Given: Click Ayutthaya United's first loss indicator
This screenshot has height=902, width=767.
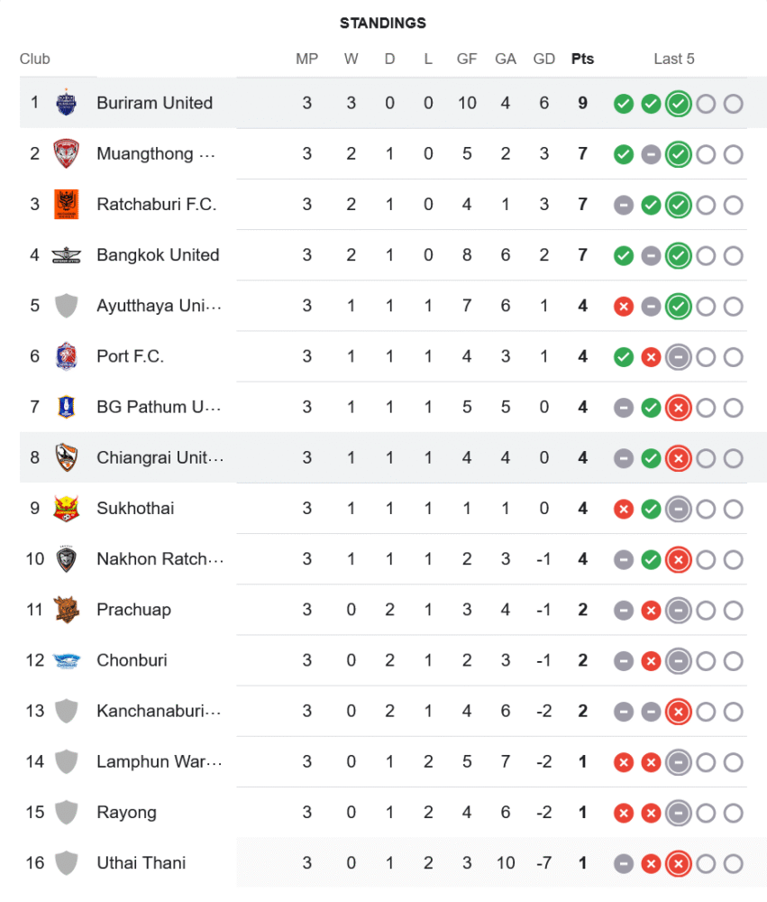Looking at the screenshot, I should 623,307.
